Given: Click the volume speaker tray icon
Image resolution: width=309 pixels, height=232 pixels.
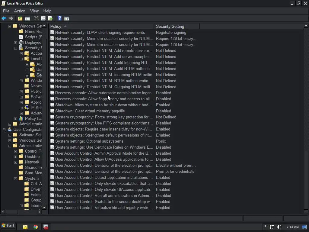Looking at the screenshot, I should 279,227.
